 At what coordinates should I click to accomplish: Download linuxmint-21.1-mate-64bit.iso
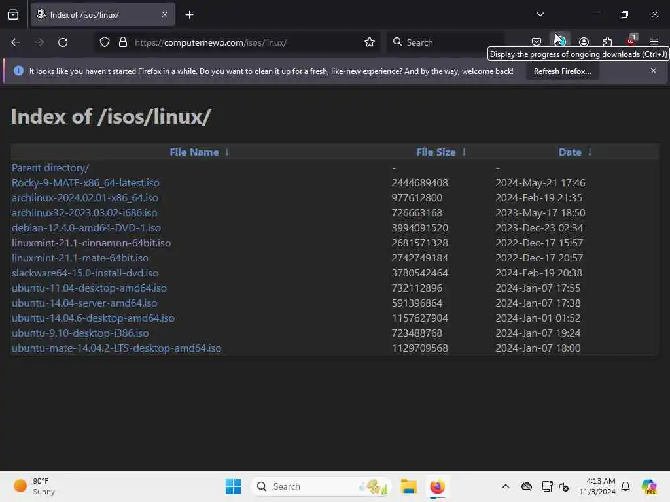[80, 258]
